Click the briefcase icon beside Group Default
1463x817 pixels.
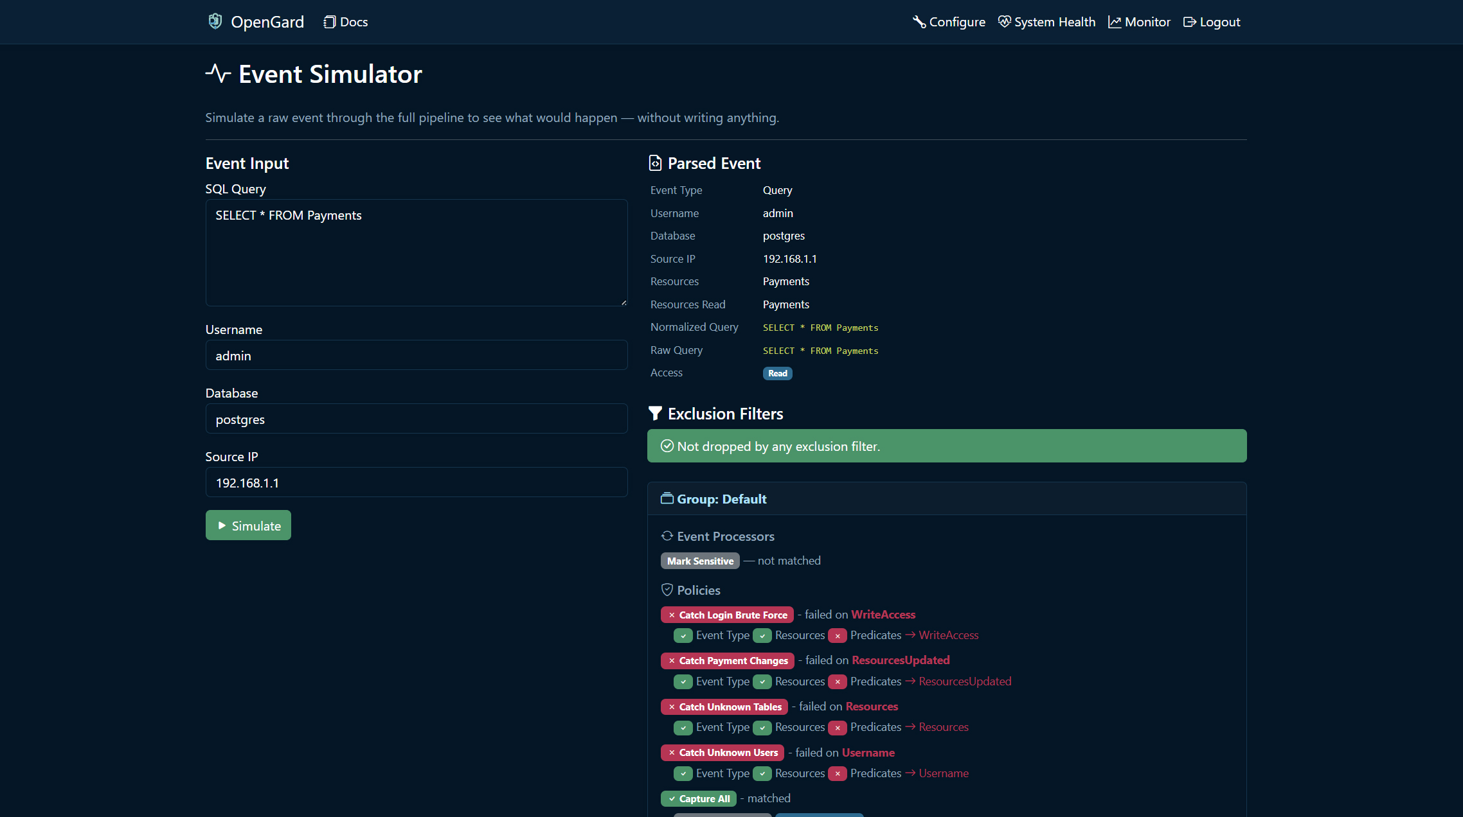point(667,498)
